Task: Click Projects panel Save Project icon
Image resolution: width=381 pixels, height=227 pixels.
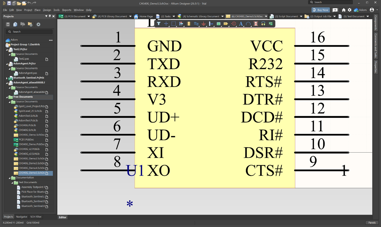Action: point(8,24)
